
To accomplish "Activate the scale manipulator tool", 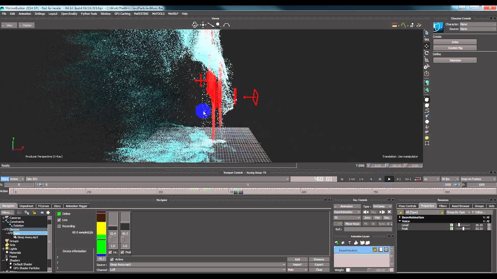I will 427,60.
